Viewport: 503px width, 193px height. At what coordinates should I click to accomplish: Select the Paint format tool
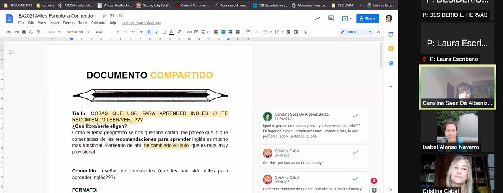click(x=38, y=32)
